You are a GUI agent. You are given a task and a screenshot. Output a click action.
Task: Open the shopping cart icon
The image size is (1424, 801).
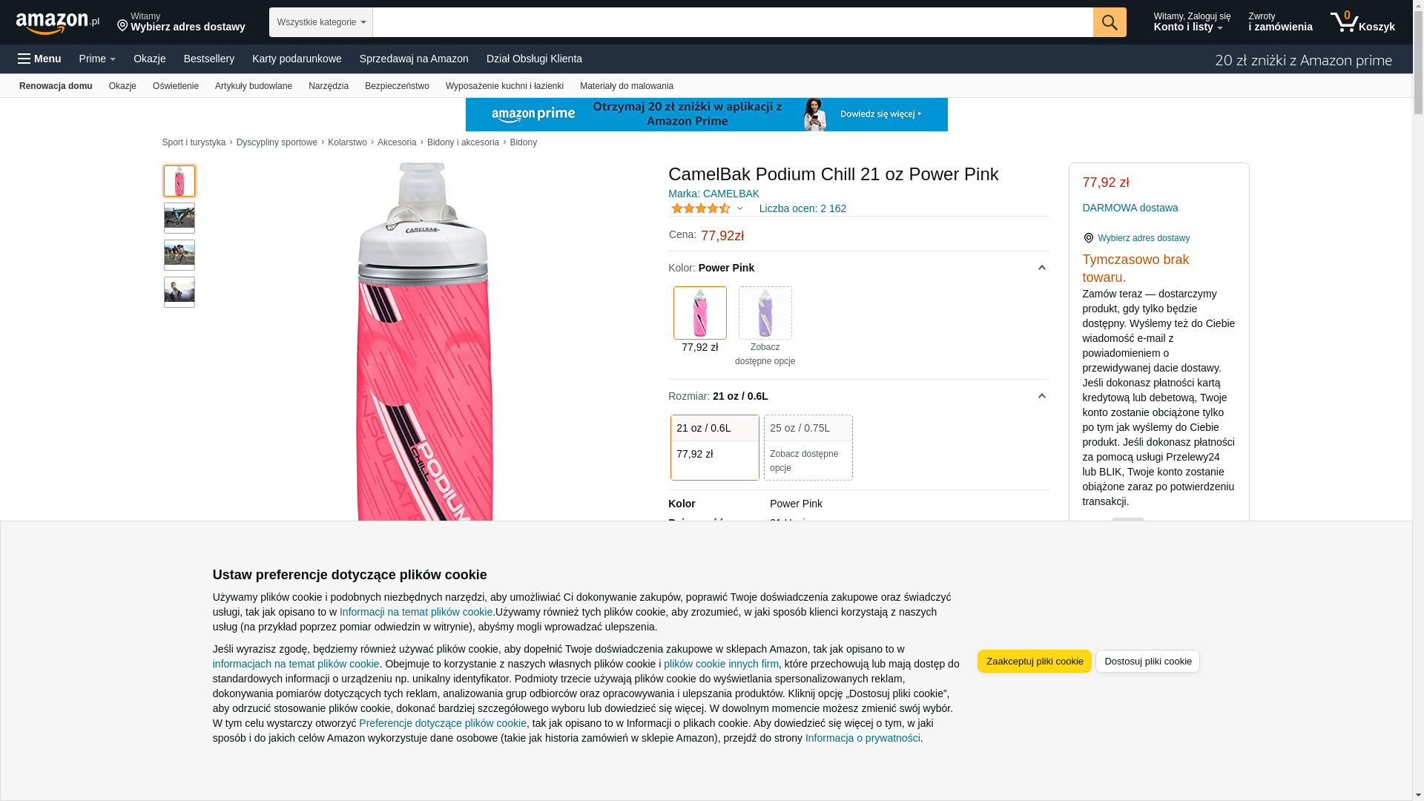click(1344, 22)
